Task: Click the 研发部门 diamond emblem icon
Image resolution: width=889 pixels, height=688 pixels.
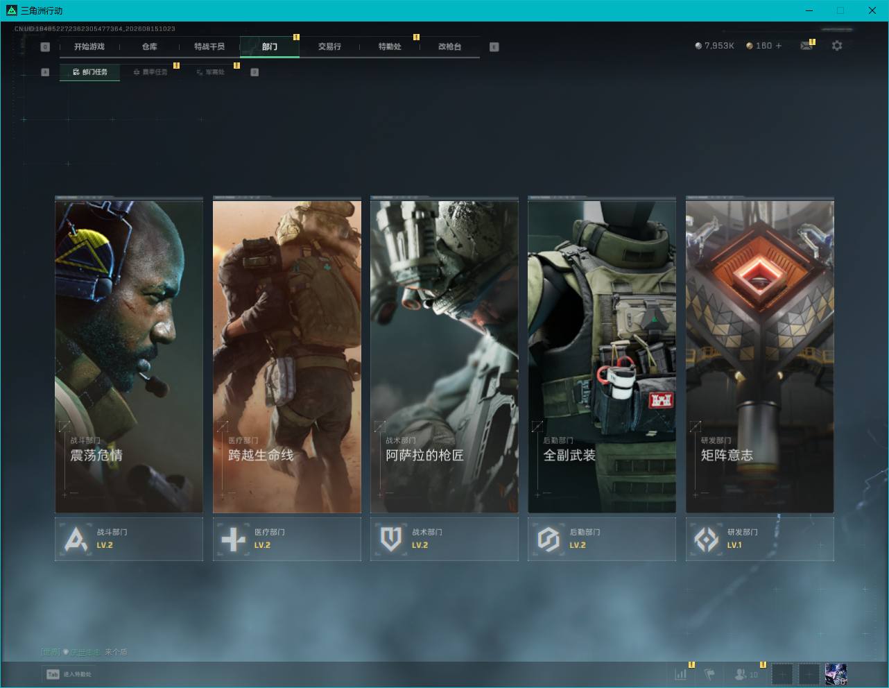Action: (707, 539)
